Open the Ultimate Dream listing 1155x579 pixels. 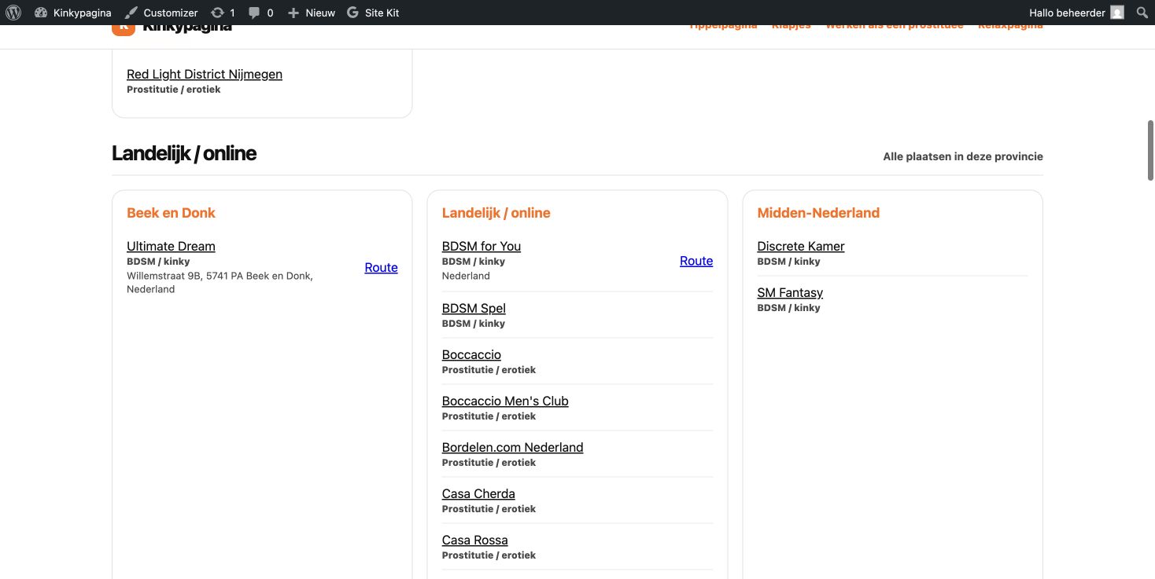click(x=171, y=246)
